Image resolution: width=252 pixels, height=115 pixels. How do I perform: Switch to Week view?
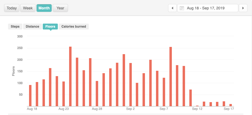[x=28, y=8]
